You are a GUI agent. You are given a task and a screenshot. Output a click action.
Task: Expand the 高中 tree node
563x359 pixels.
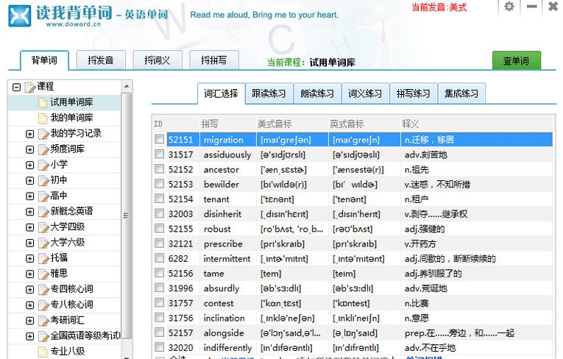(x=30, y=196)
